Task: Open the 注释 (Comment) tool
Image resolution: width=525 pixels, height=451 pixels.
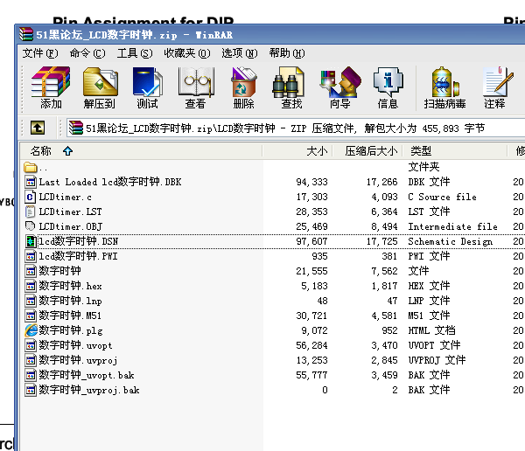Action: tap(496, 87)
